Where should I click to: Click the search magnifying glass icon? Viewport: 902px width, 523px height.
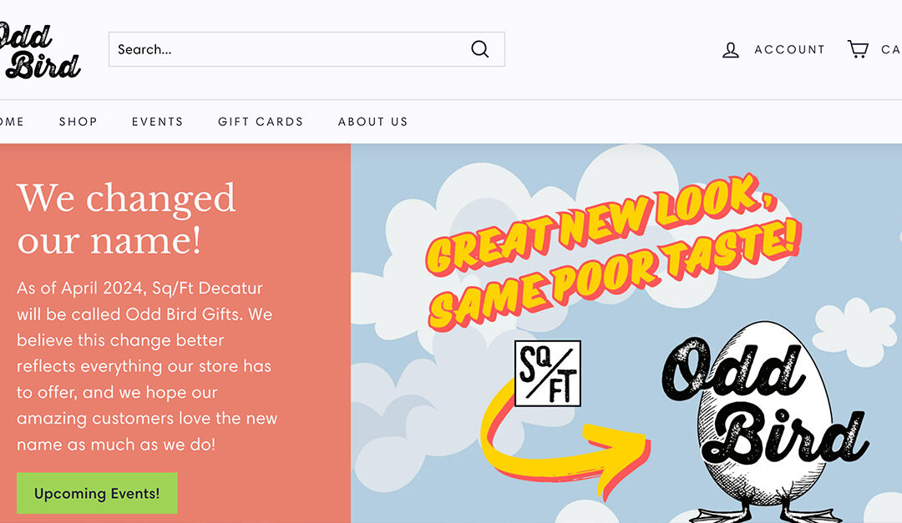coord(479,49)
